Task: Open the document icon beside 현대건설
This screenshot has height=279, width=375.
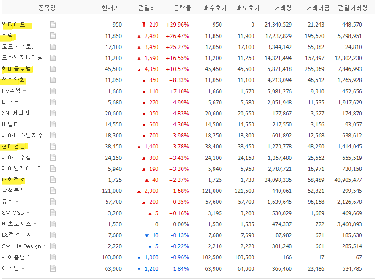Action: [x=53, y=146]
